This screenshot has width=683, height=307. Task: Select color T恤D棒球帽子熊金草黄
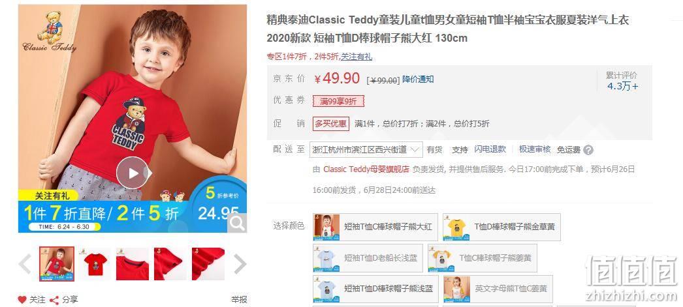[501, 227]
